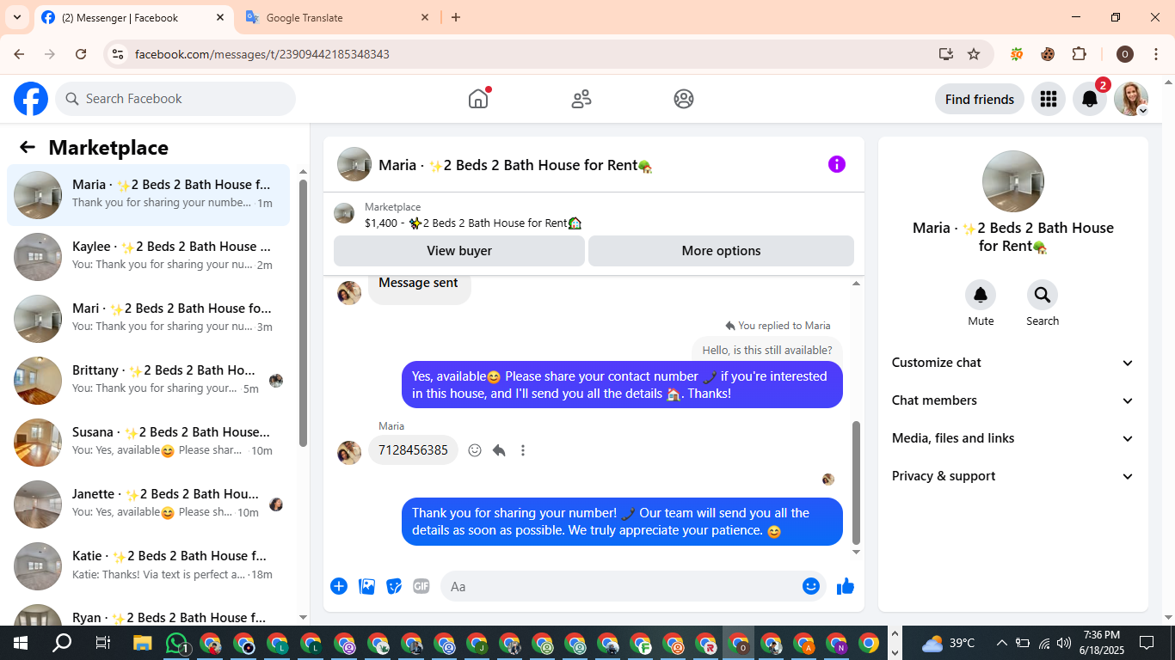Viewport: 1175px width, 660px height.
Task: Open File Explorer from taskbar
Action: 143,643
